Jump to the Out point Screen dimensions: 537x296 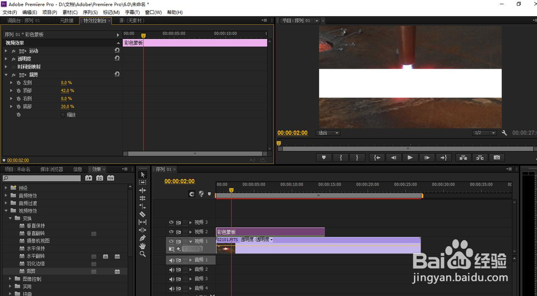click(444, 158)
